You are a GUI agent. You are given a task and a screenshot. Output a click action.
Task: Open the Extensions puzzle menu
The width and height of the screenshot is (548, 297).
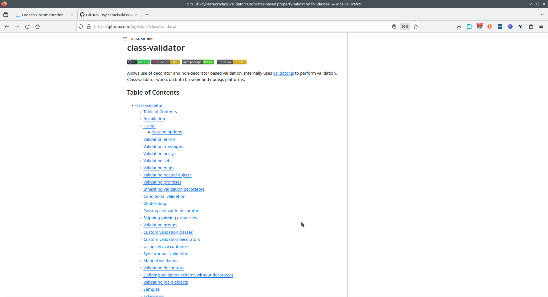point(531,27)
